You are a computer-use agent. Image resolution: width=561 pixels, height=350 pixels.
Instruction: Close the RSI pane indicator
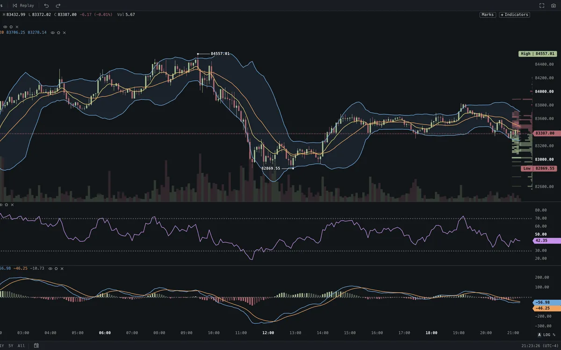pyautogui.click(x=12, y=205)
